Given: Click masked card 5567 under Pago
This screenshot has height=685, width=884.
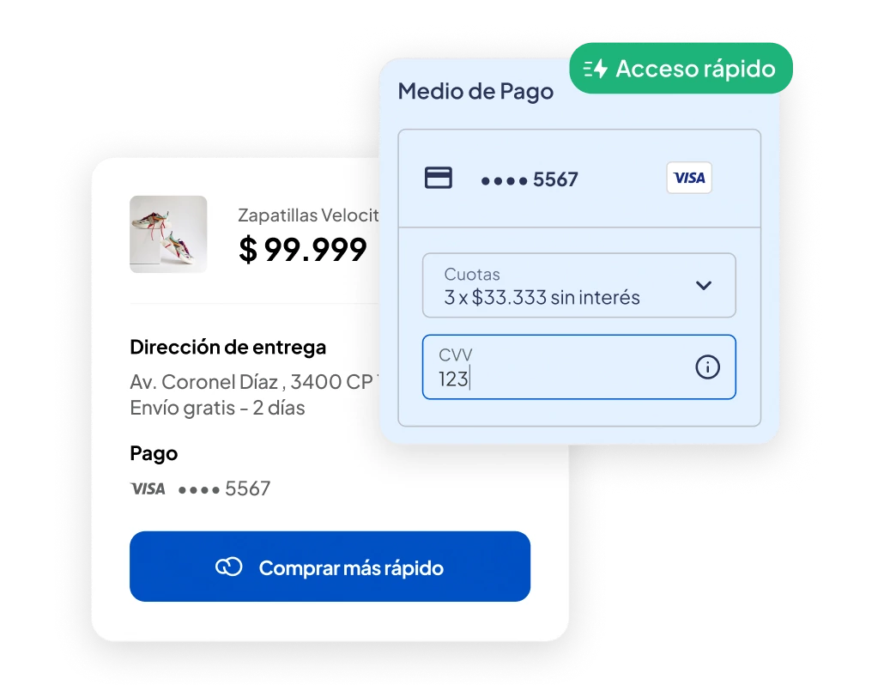Looking at the screenshot, I should [224, 488].
